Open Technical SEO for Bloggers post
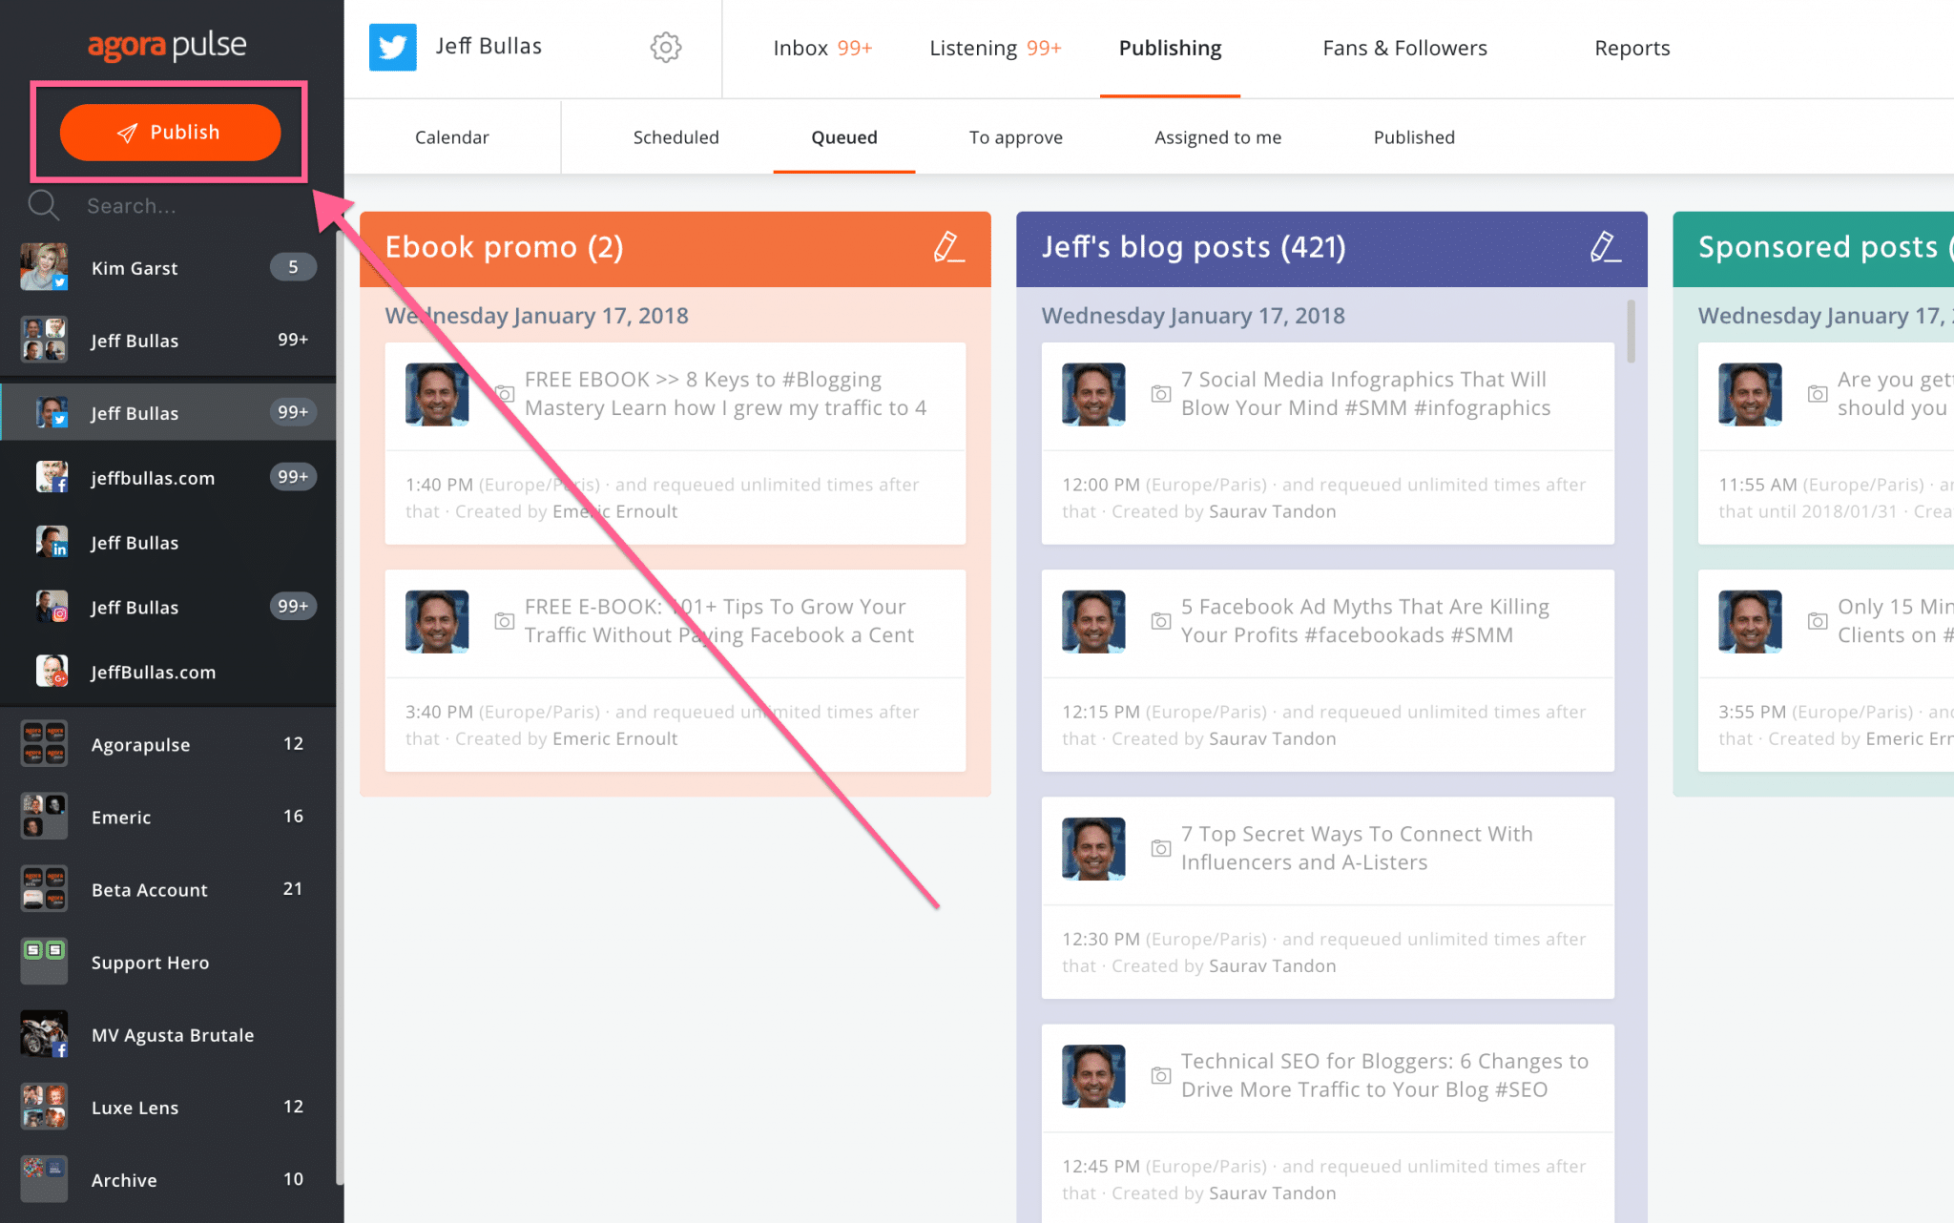Viewport: 1954px width, 1223px height. point(1328,1124)
